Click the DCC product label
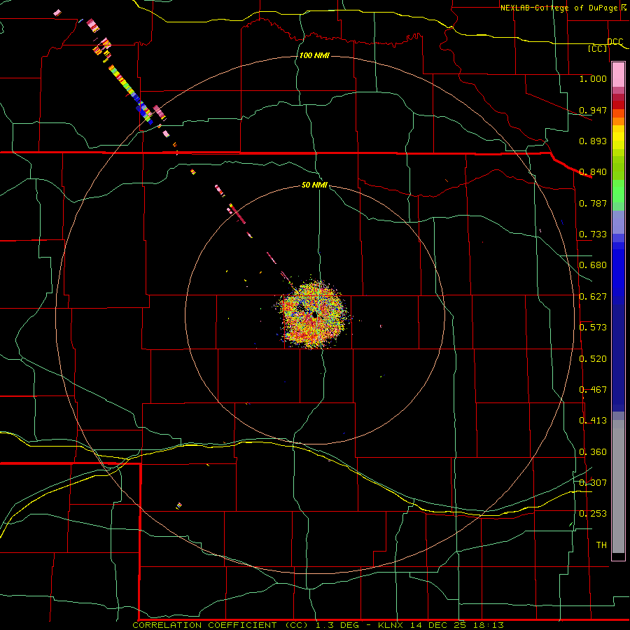Screen dimensions: 630x630 pos(615,42)
